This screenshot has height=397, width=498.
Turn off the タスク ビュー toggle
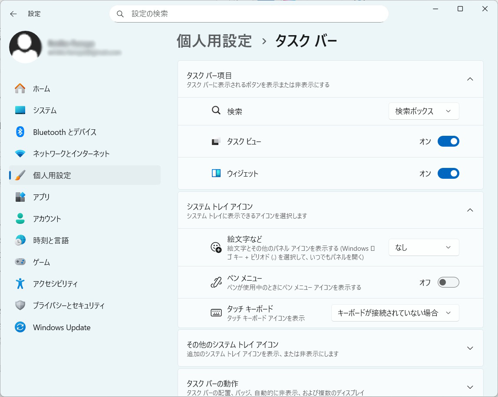[448, 141]
